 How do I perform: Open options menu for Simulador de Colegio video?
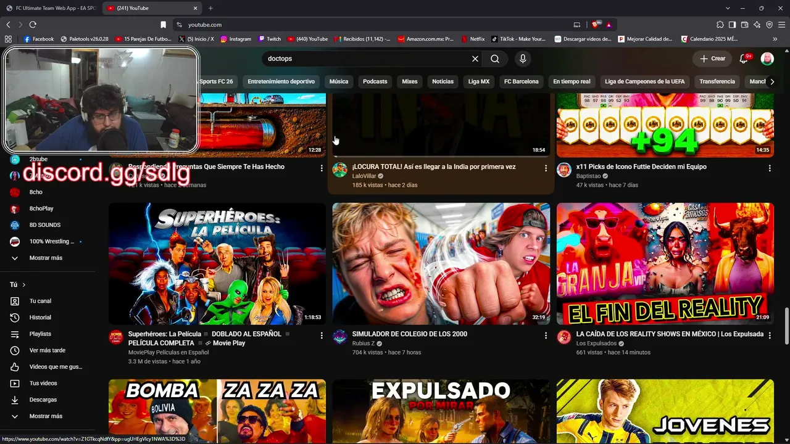point(546,335)
